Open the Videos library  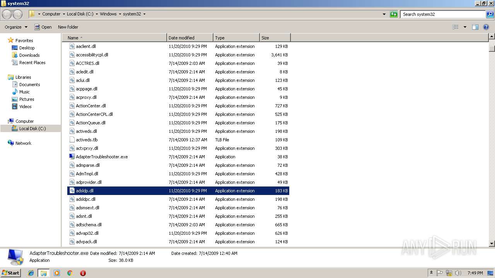(25, 107)
